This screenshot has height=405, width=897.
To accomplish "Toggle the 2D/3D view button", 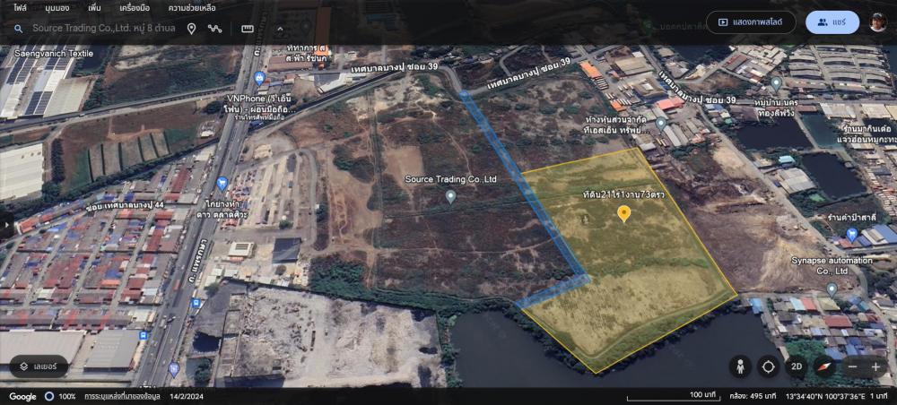I will pos(796,366).
